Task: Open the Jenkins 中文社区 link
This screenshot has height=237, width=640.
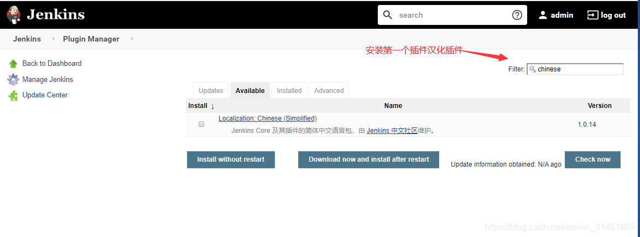Action: (392, 131)
